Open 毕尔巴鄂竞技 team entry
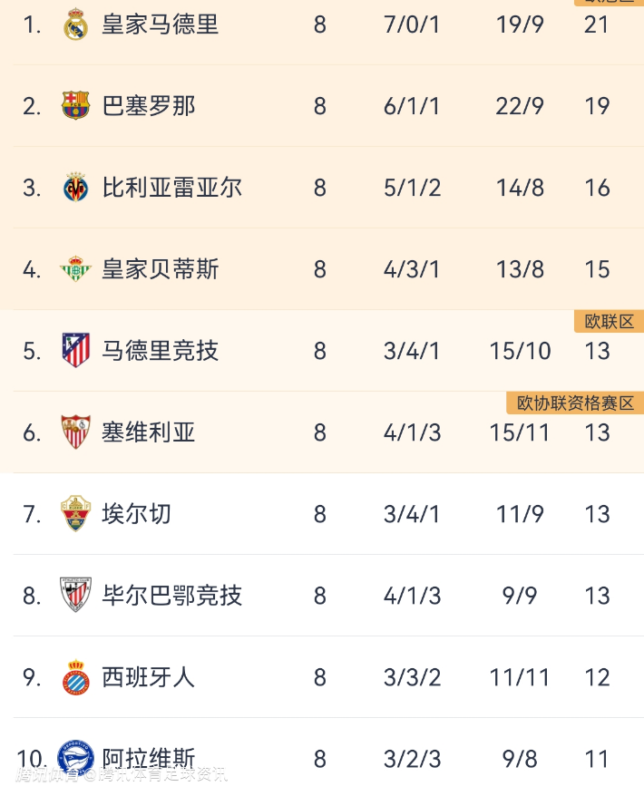The width and height of the screenshot is (644, 796). [x=171, y=596]
